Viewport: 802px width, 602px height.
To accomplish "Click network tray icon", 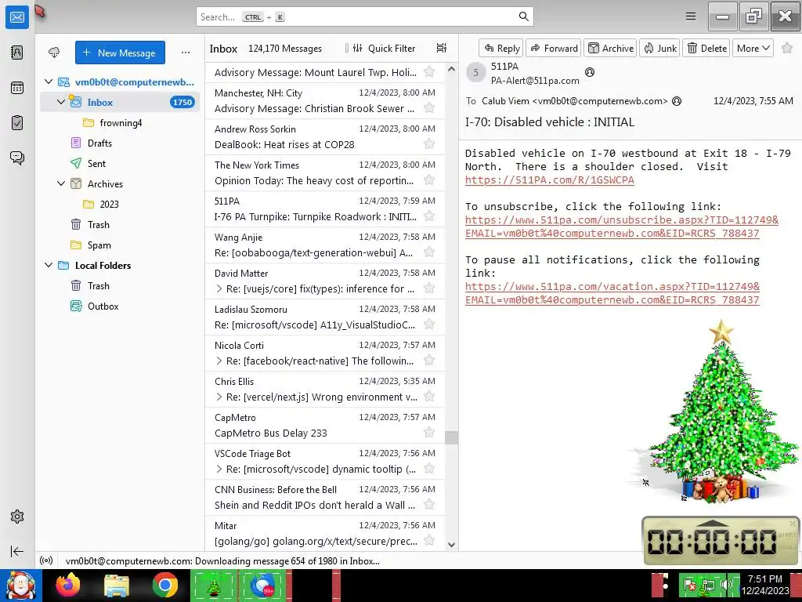I will tap(708, 585).
